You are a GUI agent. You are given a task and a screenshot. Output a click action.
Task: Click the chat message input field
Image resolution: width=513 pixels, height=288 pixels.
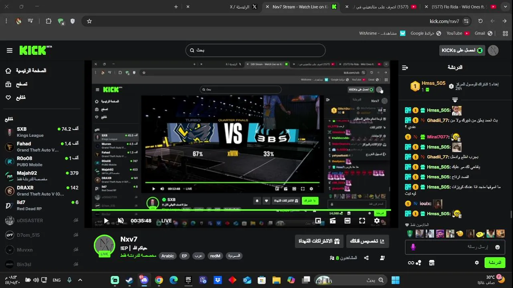coord(455,247)
